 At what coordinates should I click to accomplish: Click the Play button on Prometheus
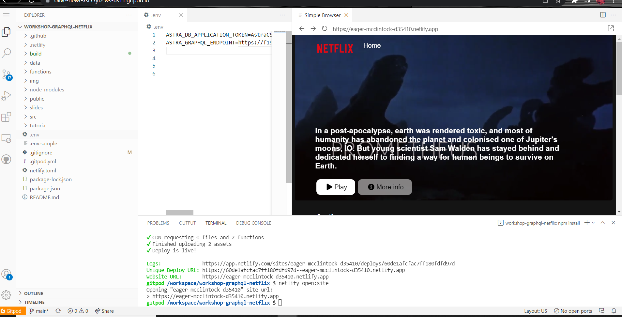336,187
